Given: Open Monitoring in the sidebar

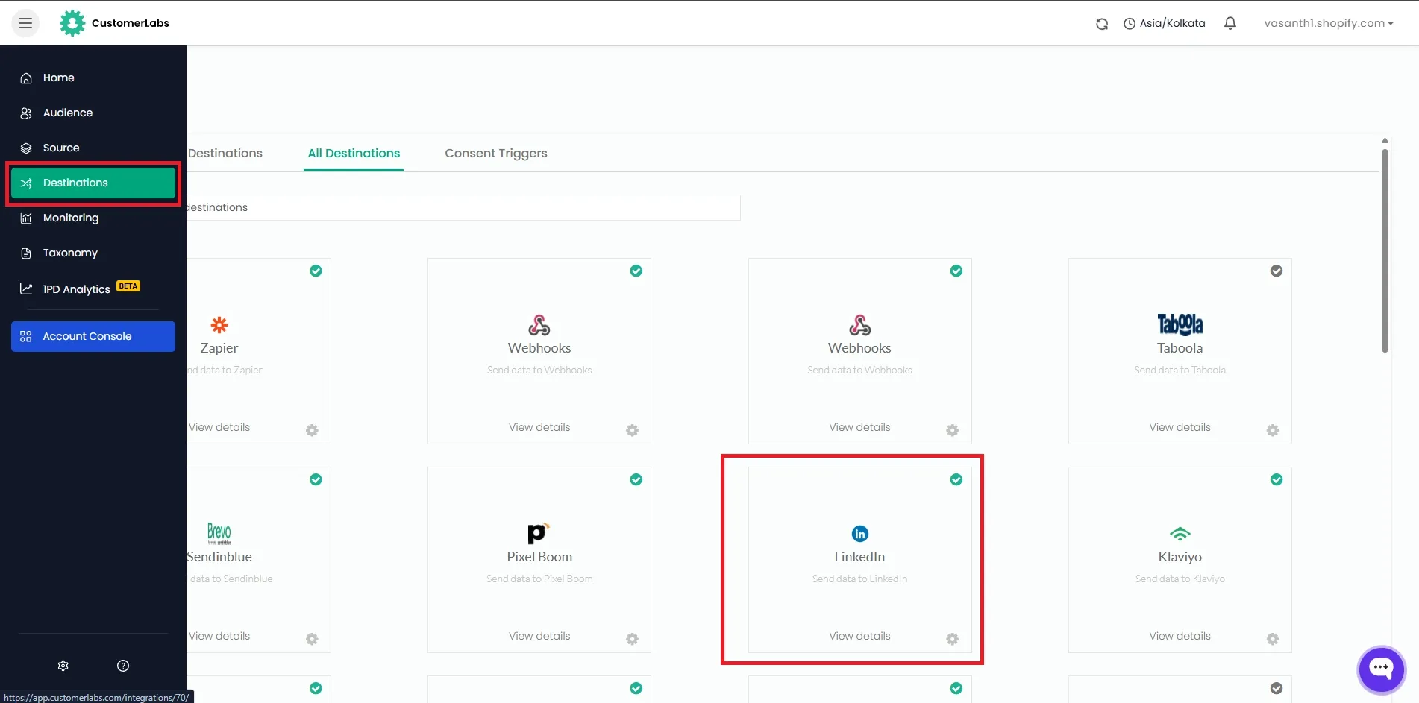Looking at the screenshot, I should click(93, 218).
